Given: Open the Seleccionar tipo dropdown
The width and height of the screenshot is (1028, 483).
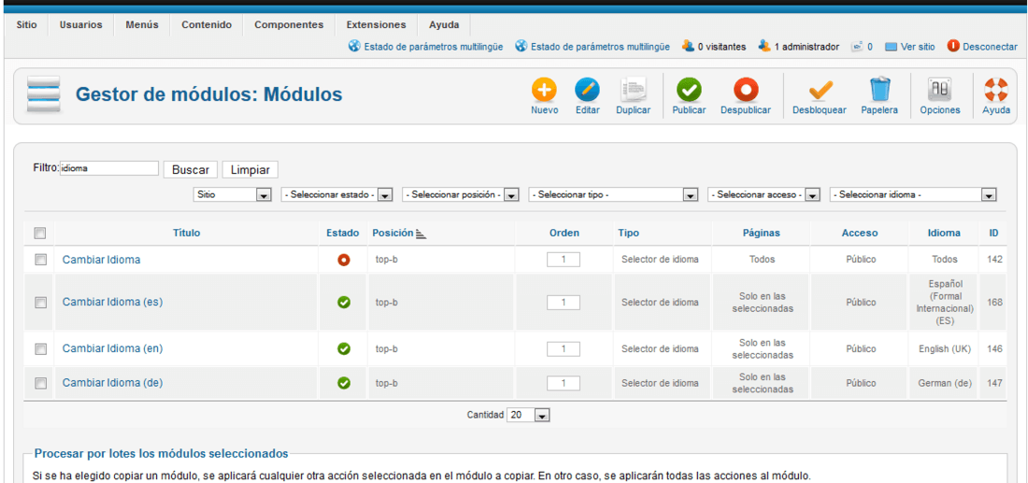Looking at the screenshot, I should click(612, 194).
